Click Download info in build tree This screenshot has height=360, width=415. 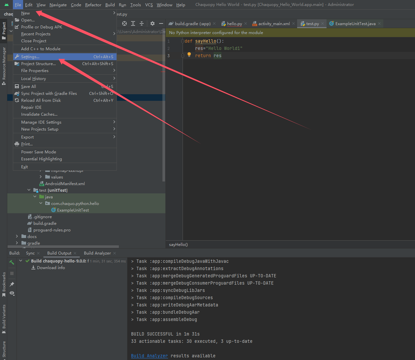click(x=51, y=267)
